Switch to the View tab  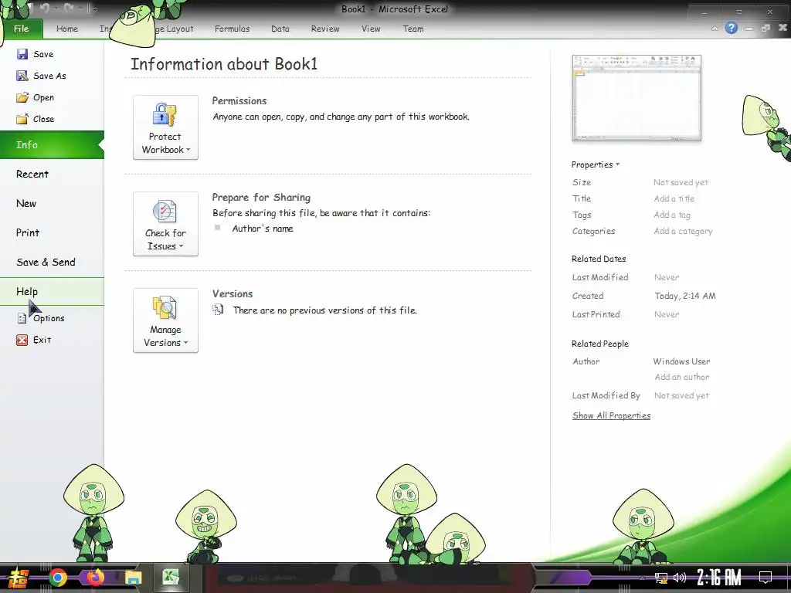pyautogui.click(x=371, y=29)
